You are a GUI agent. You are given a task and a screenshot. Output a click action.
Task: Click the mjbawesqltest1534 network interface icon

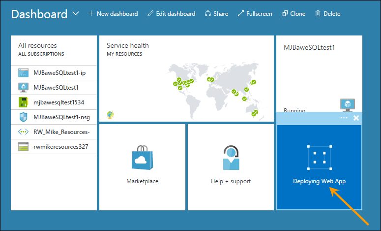23,102
